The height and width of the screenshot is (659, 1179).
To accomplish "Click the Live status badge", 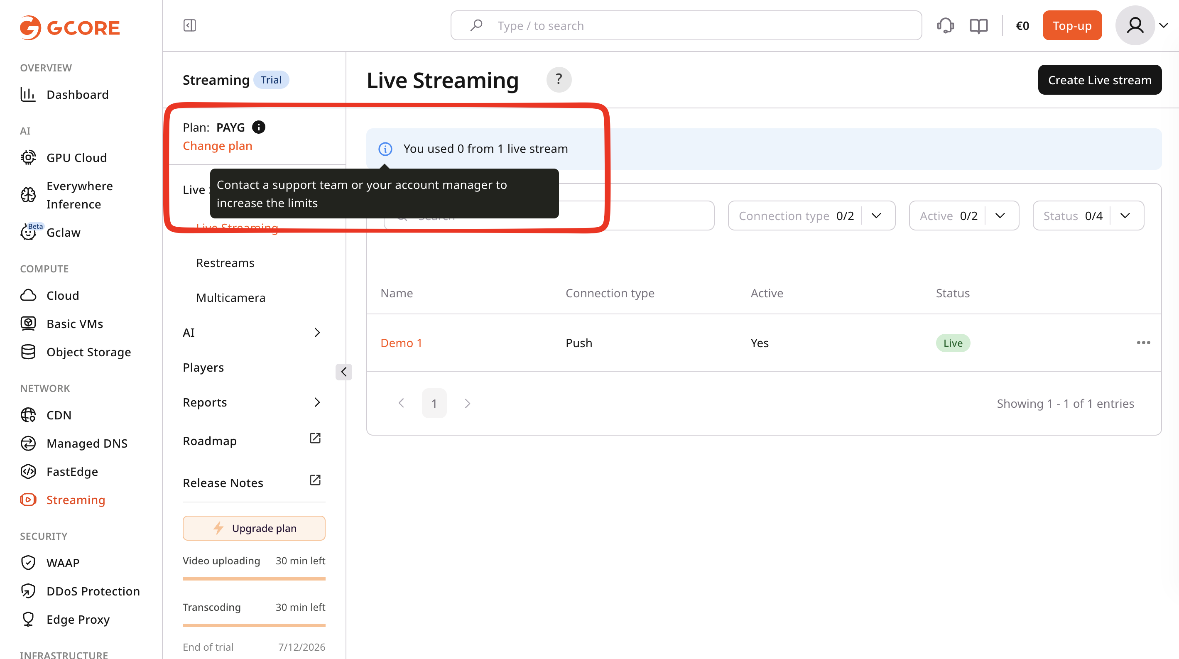I will (x=953, y=343).
